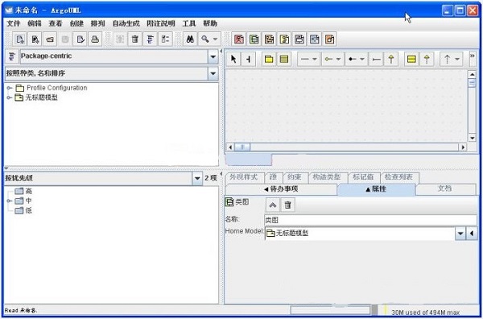Select the solid Generalization arrow tool
The height and width of the screenshot is (319, 483).
[x=391, y=59]
